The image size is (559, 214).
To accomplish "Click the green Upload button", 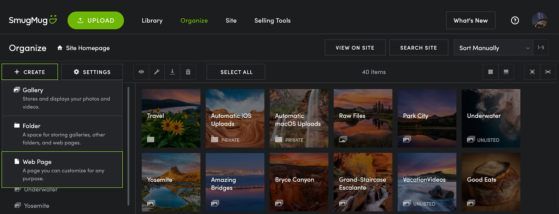I will coord(96,20).
